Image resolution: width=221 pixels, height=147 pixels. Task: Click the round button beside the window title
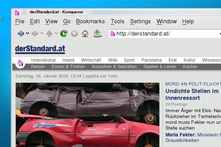click(x=24, y=12)
